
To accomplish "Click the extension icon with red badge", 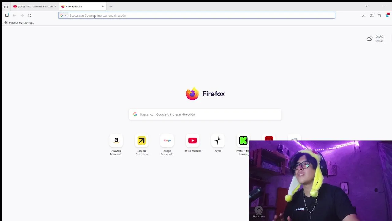I will coord(387,15).
